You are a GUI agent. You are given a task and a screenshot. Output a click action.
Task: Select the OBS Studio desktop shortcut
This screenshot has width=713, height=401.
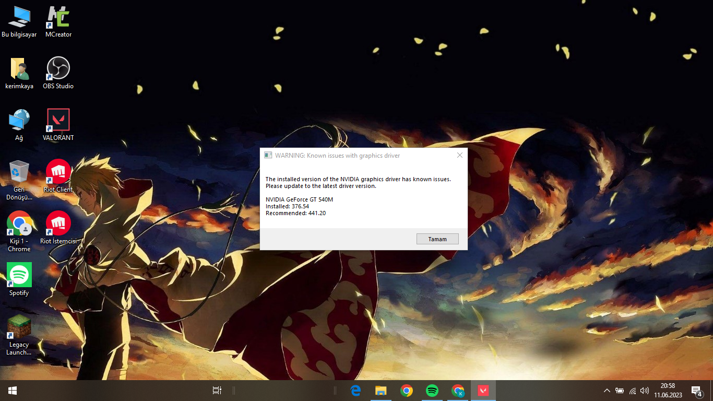58,74
